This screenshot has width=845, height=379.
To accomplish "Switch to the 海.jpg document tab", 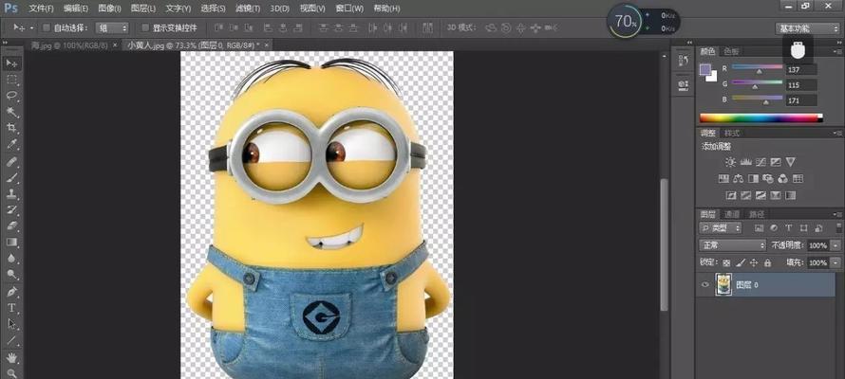I will 69,45.
